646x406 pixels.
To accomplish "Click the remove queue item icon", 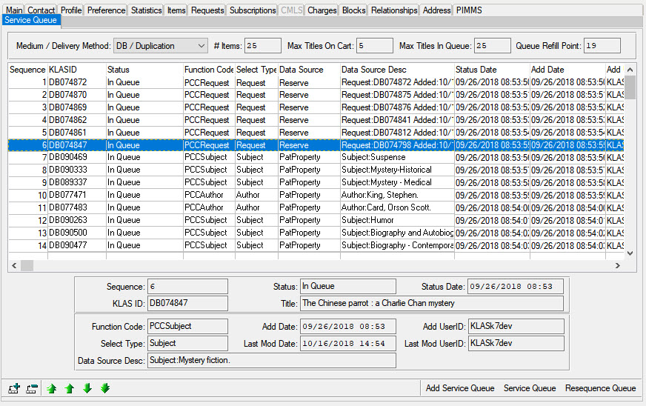I will pyautogui.click(x=31, y=388).
